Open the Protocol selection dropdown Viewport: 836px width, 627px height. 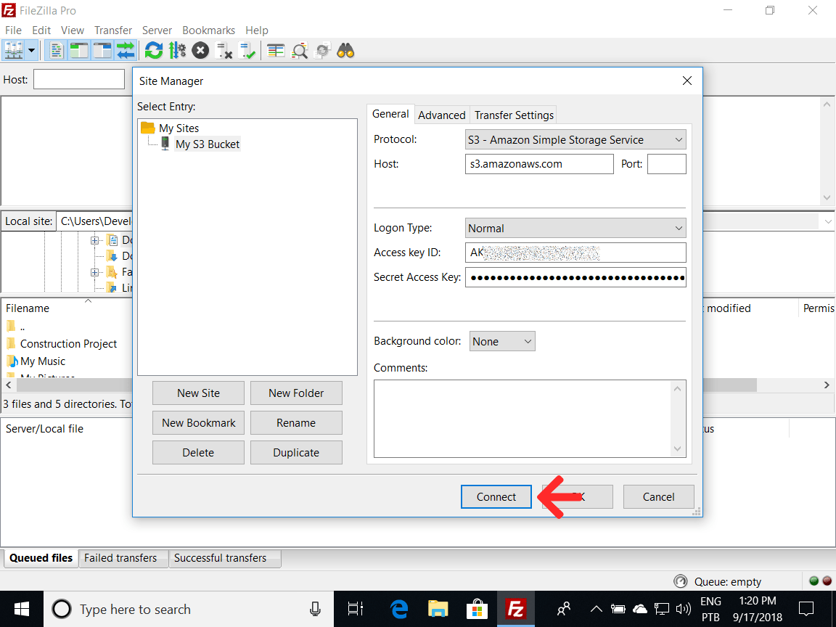(x=575, y=139)
